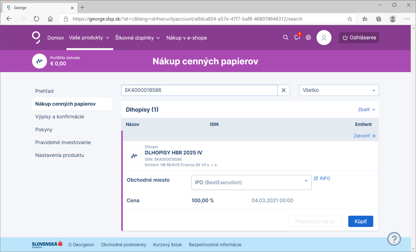The image size is (416, 252).
Task: Click the ISIN column header
Action: click(x=214, y=124)
